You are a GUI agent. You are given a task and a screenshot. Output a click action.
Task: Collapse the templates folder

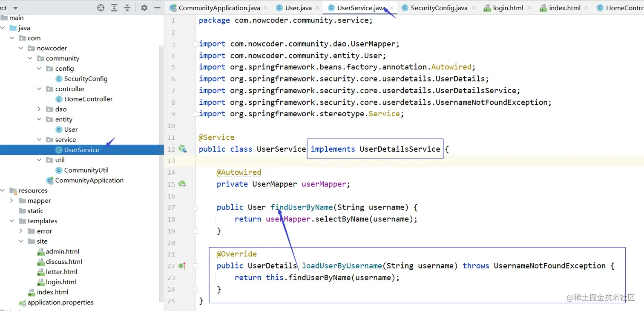click(x=12, y=221)
